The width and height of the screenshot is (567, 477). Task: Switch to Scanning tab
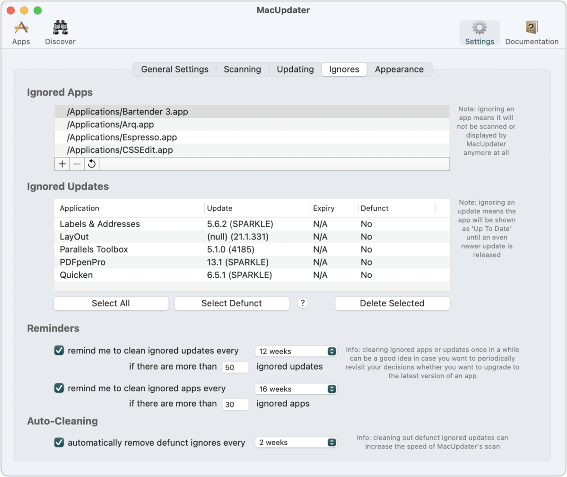(242, 69)
